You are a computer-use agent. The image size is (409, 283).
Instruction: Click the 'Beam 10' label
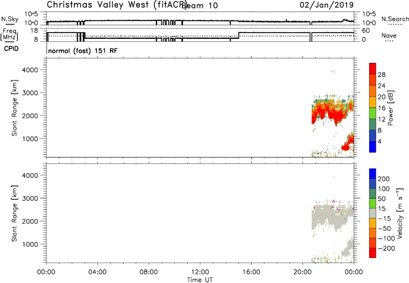pos(200,5)
